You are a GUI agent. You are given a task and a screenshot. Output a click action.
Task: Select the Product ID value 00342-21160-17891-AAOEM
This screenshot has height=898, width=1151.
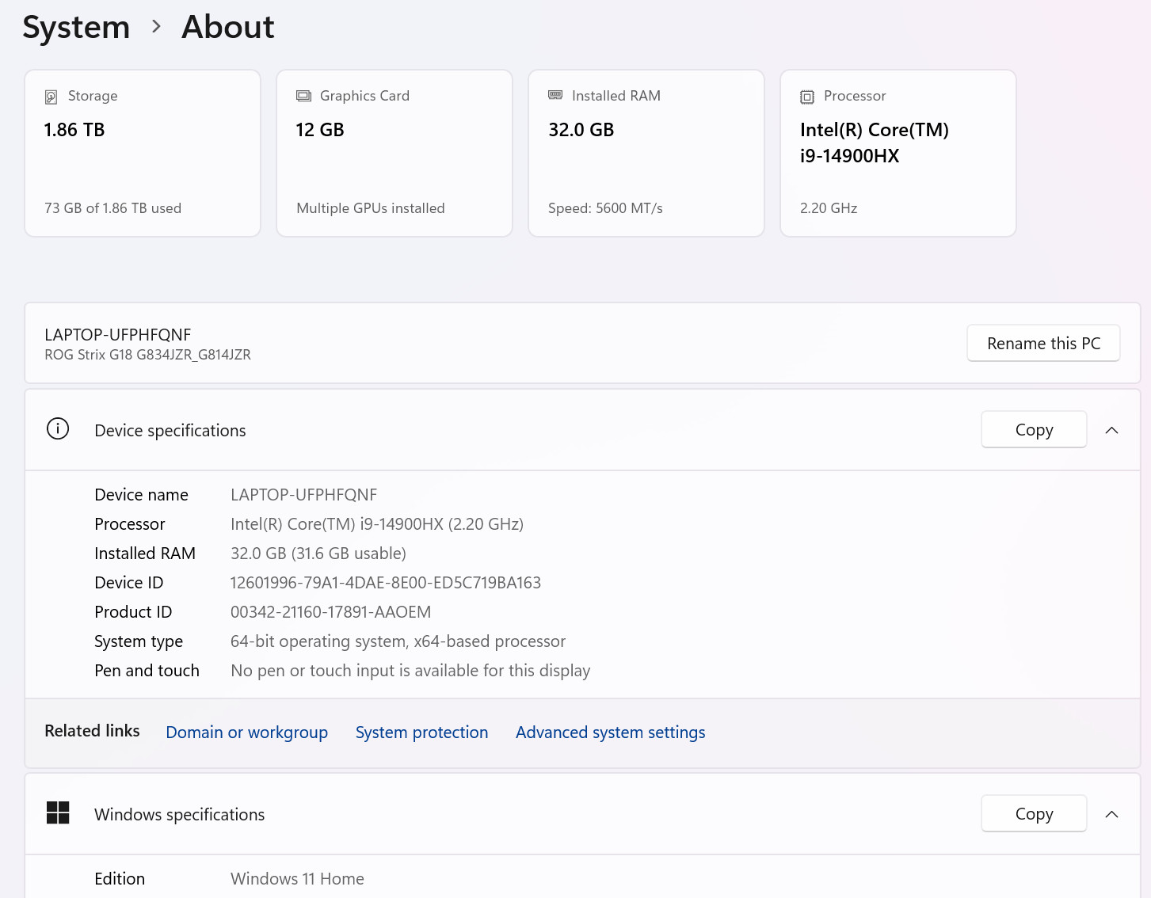(331, 612)
